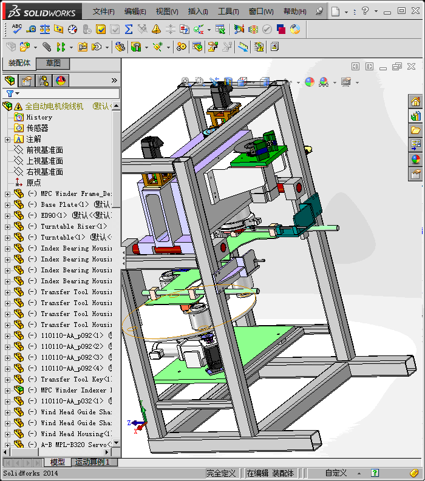The height and width of the screenshot is (481, 425).
Task: Open SolidWorks Resources home pane
Action: [x=415, y=101]
